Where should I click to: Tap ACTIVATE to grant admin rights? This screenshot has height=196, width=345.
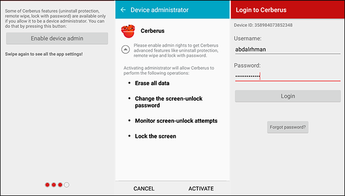point(201,188)
